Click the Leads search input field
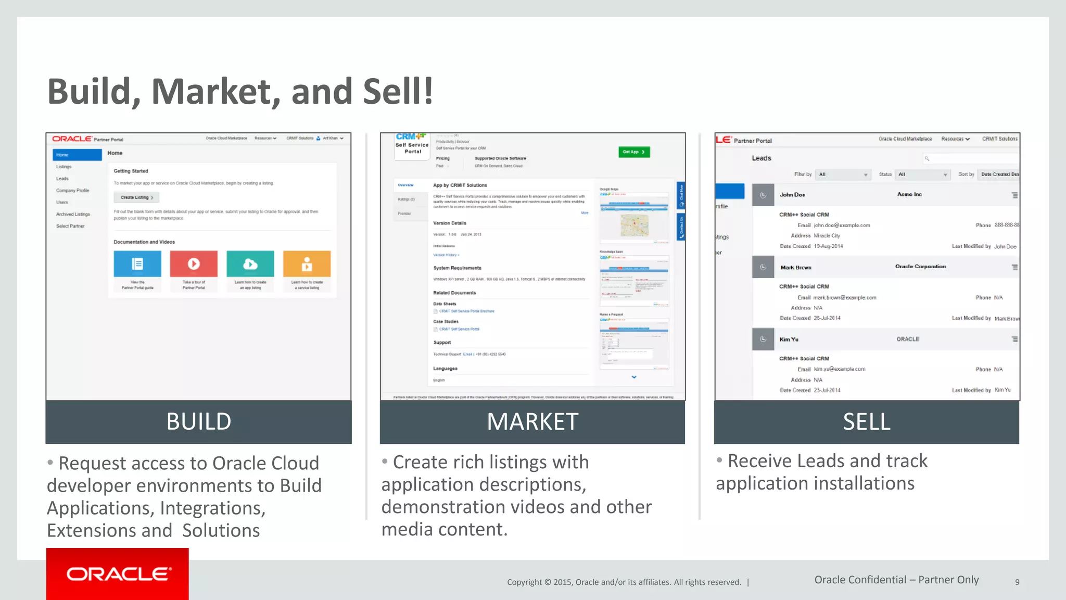 tap(971, 158)
